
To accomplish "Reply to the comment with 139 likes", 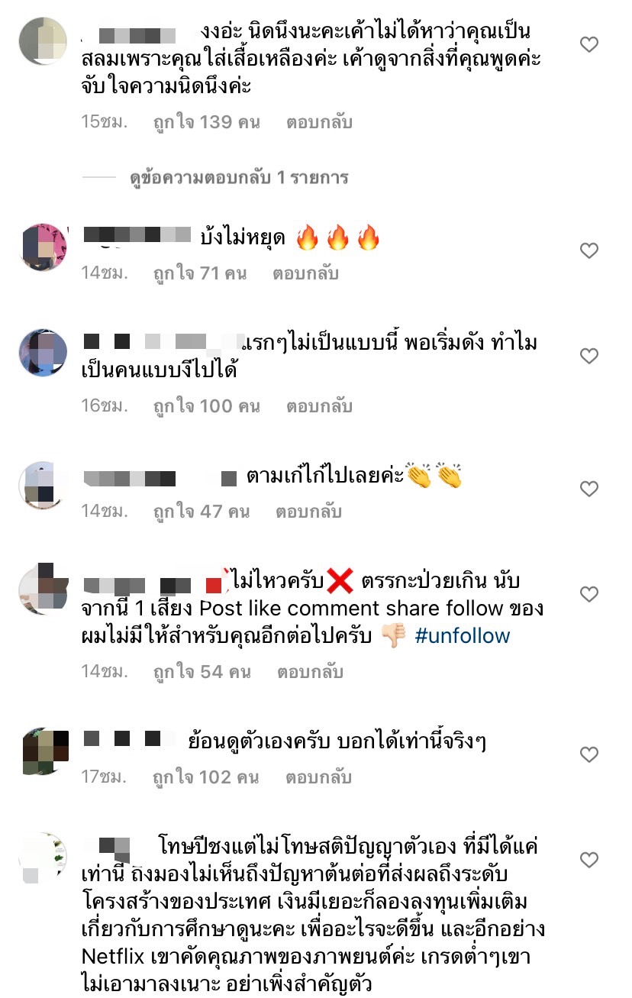I will [x=319, y=121].
